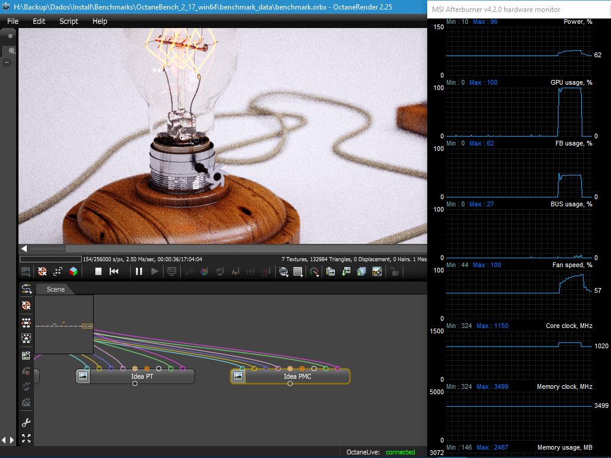Click the reset zoom dashed-frame icon

(58, 271)
